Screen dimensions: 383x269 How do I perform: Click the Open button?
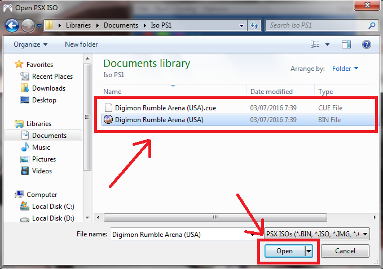pyautogui.click(x=284, y=251)
